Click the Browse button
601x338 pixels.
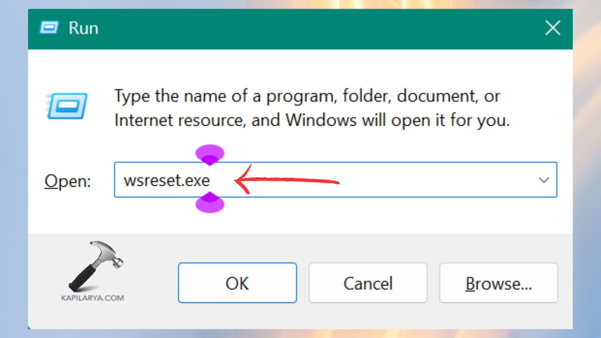[498, 283]
